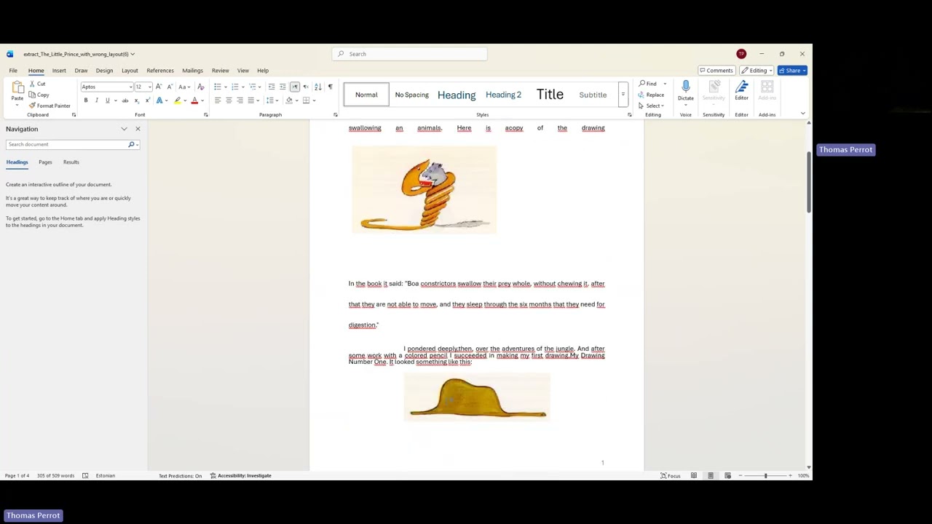Viewport: 932px width, 524px height.
Task: Click the Copy command
Action: click(x=39, y=95)
